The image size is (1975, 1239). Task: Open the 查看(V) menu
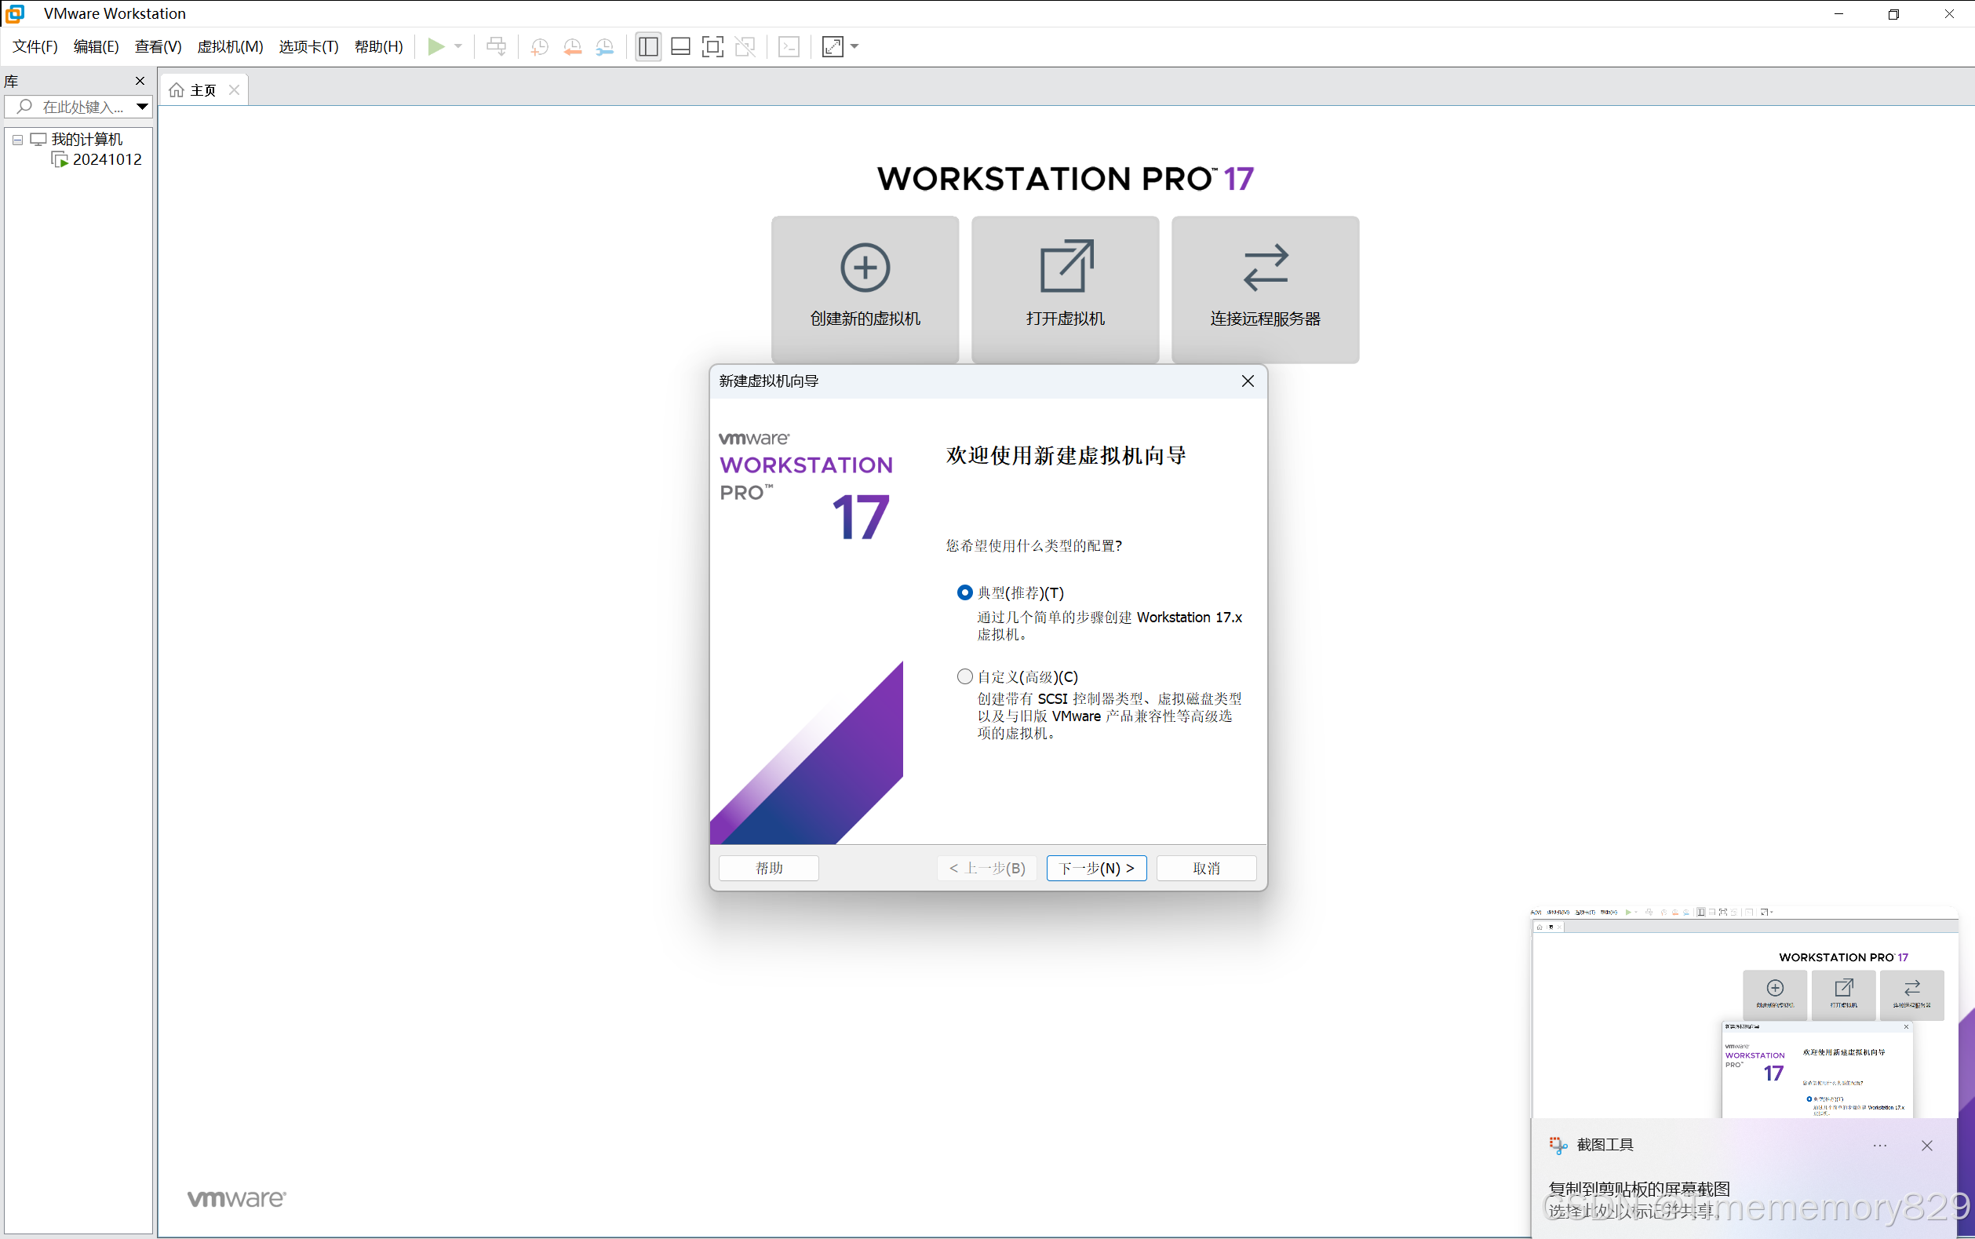(159, 47)
